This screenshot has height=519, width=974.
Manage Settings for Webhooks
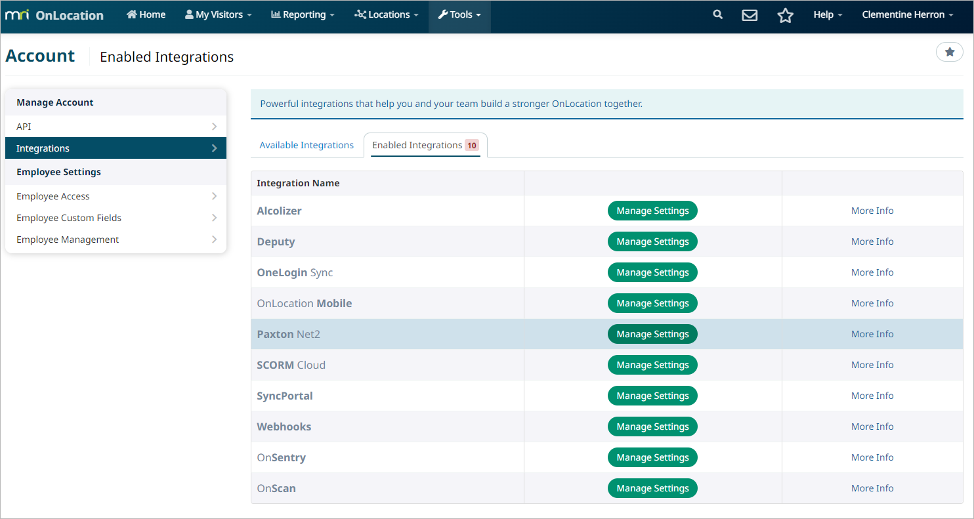pos(652,426)
